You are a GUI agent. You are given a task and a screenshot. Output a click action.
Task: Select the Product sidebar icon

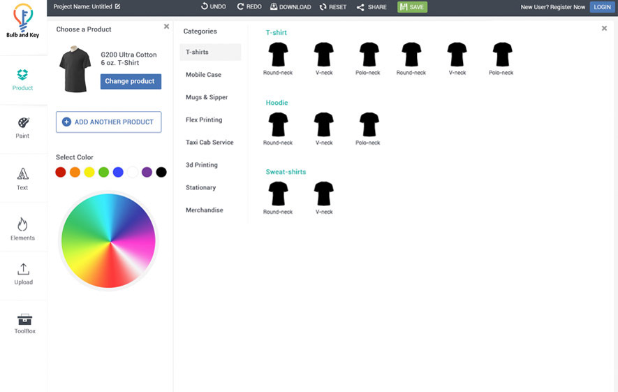point(23,80)
